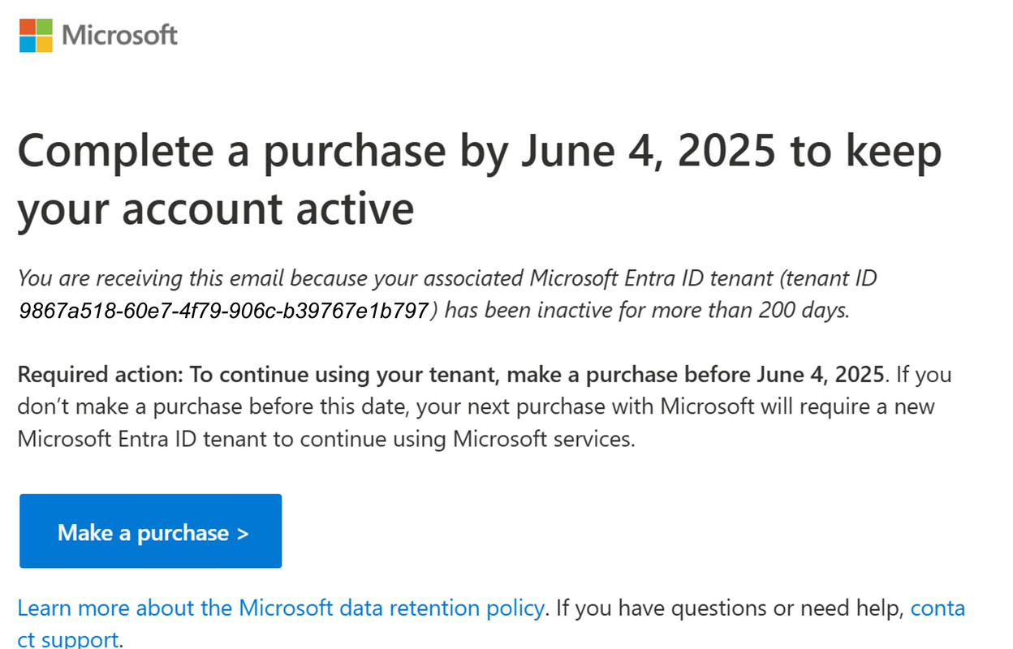This screenshot has height=649, width=1013.
Task: Click the wrapped "ct support" link text
Action: (x=68, y=639)
